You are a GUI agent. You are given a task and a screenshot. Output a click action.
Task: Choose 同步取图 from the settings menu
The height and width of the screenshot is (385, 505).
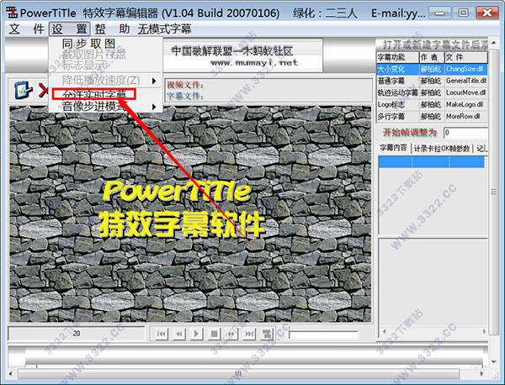click(88, 44)
